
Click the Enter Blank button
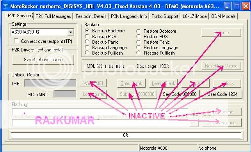click(131, 83)
